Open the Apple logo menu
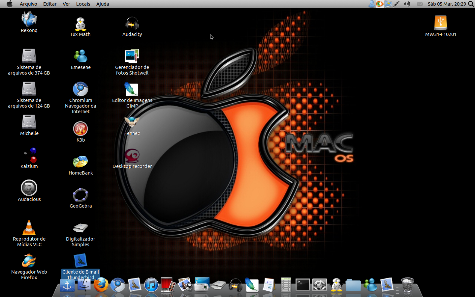The image size is (475, 297). pos(10,4)
